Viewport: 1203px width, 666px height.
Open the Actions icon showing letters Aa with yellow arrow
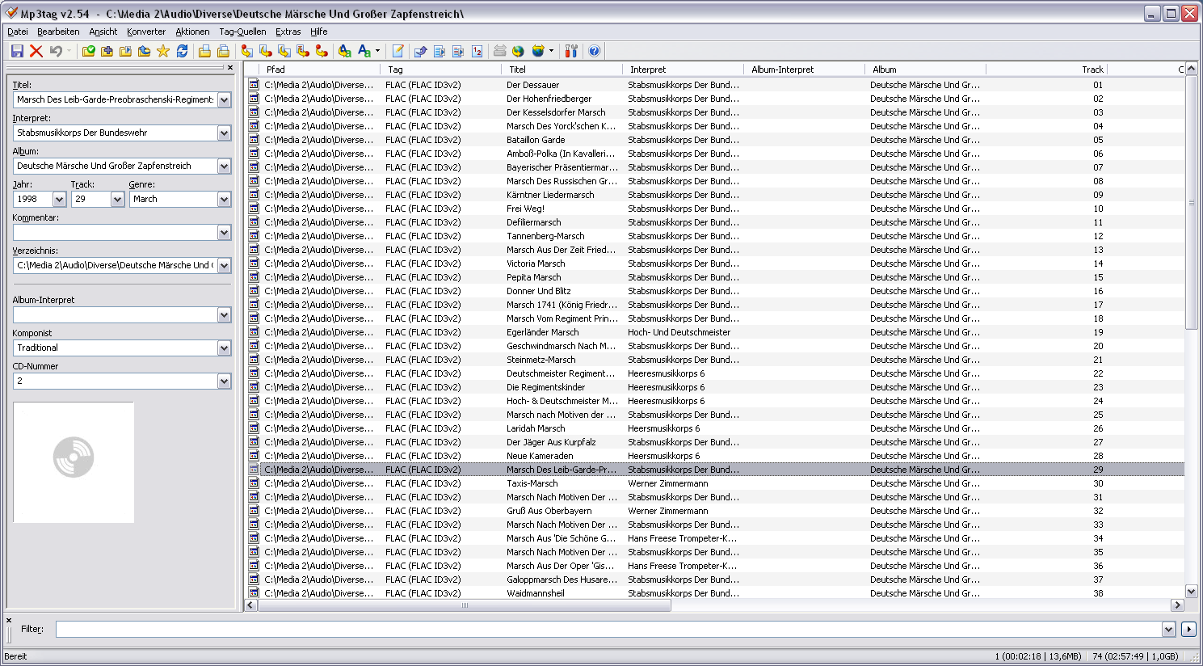tap(345, 51)
